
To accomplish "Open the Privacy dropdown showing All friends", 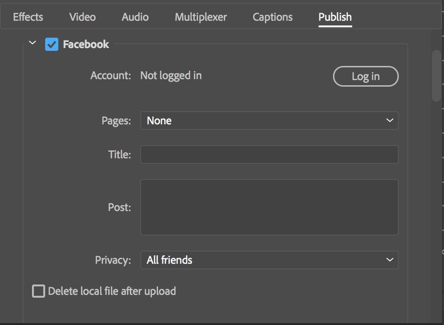I will pos(270,260).
